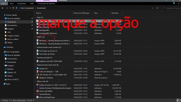Collapse the Hoje (5) group
The image size is (181, 102).
tap(36, 18)
